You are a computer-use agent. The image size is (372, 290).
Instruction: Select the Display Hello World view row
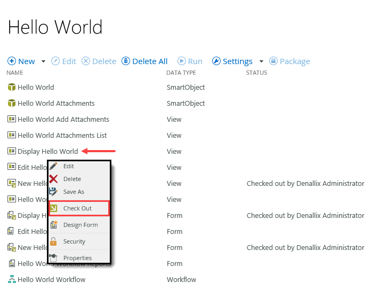pos(47,151)
